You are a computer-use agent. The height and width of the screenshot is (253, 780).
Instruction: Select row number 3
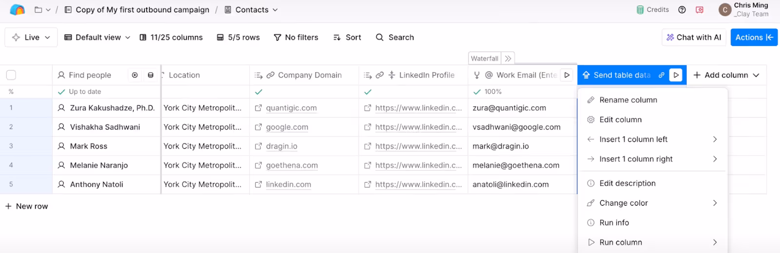[11, 146]
